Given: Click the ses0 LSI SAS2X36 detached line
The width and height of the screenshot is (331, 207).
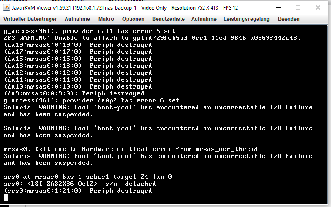Looking at the screenshot, I should point(80,184).
